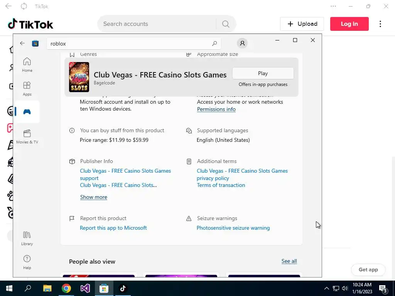Click Supported languages icon

[189, 130]
